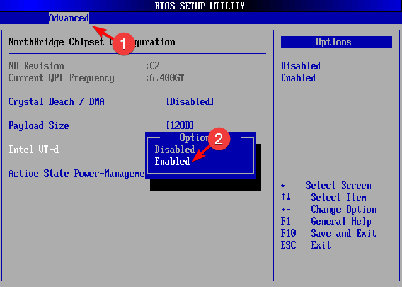The image size is (402, 287).
Task: Click the F10 key label
Action: 288,234
